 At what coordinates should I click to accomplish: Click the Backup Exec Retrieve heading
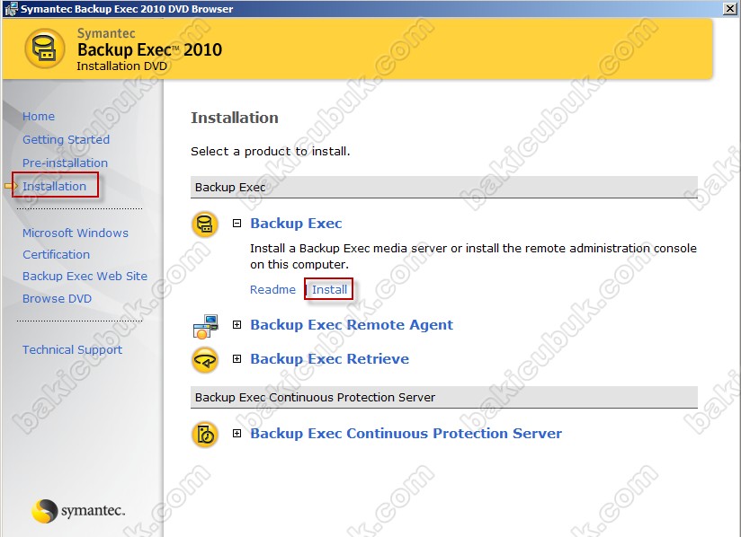click(x=329, y=358)
